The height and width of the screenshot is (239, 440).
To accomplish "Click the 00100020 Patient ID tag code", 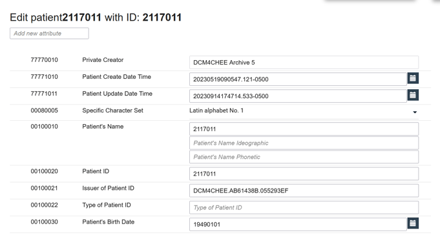I will (45, 171).
